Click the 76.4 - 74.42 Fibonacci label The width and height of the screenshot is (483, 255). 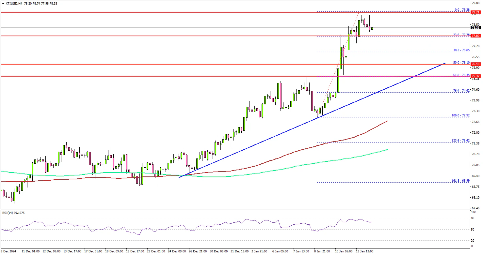461,91
